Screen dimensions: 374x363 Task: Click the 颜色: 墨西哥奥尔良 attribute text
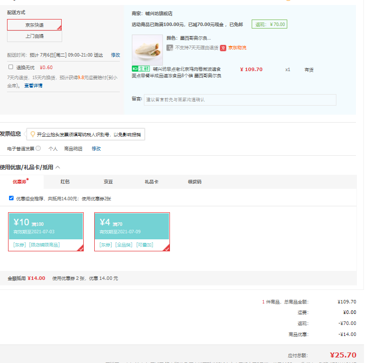189,38
